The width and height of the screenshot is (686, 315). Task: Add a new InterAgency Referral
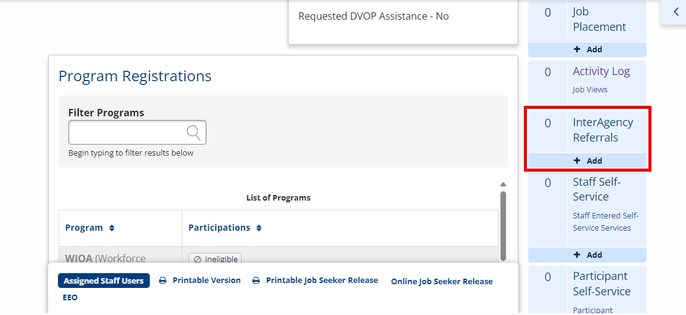[x=587, y=161]
